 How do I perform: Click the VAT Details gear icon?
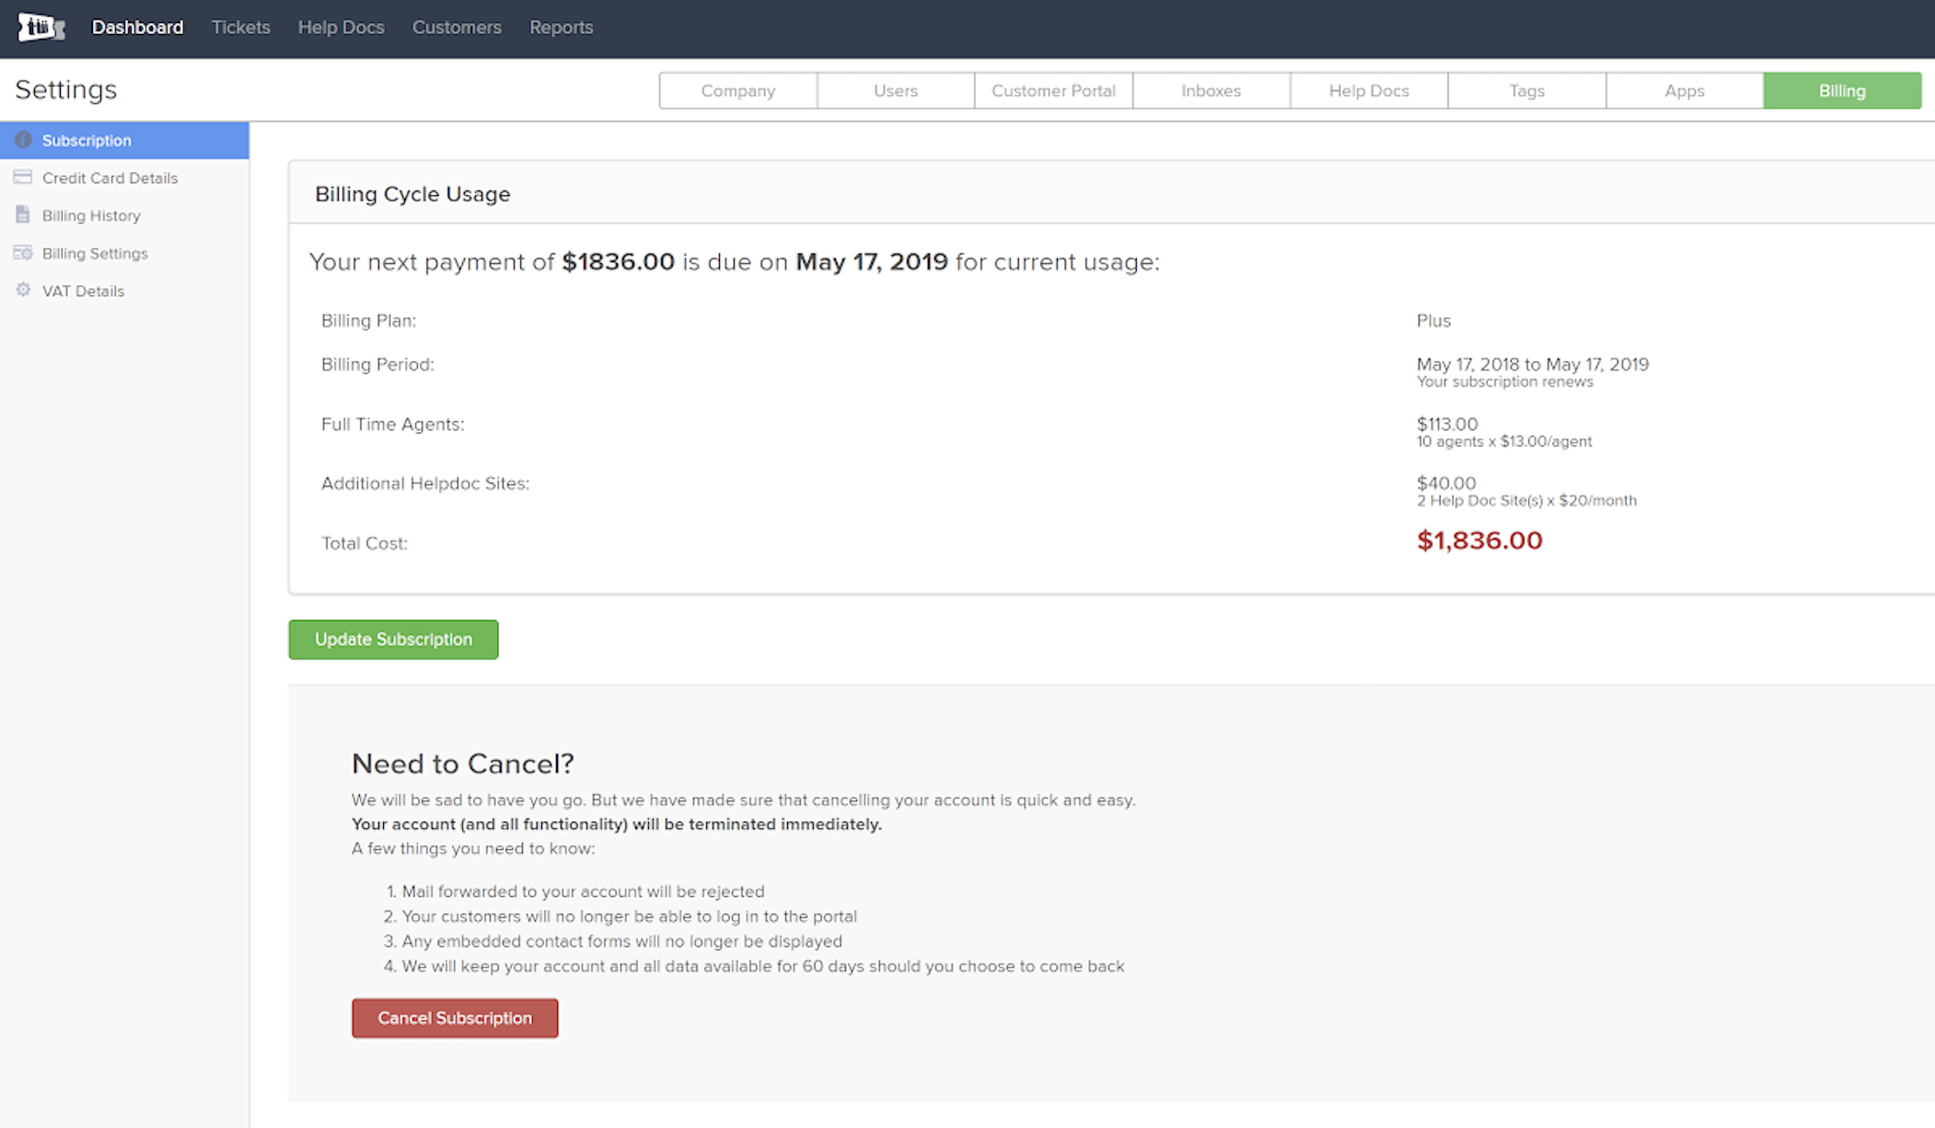click(23, 290)
